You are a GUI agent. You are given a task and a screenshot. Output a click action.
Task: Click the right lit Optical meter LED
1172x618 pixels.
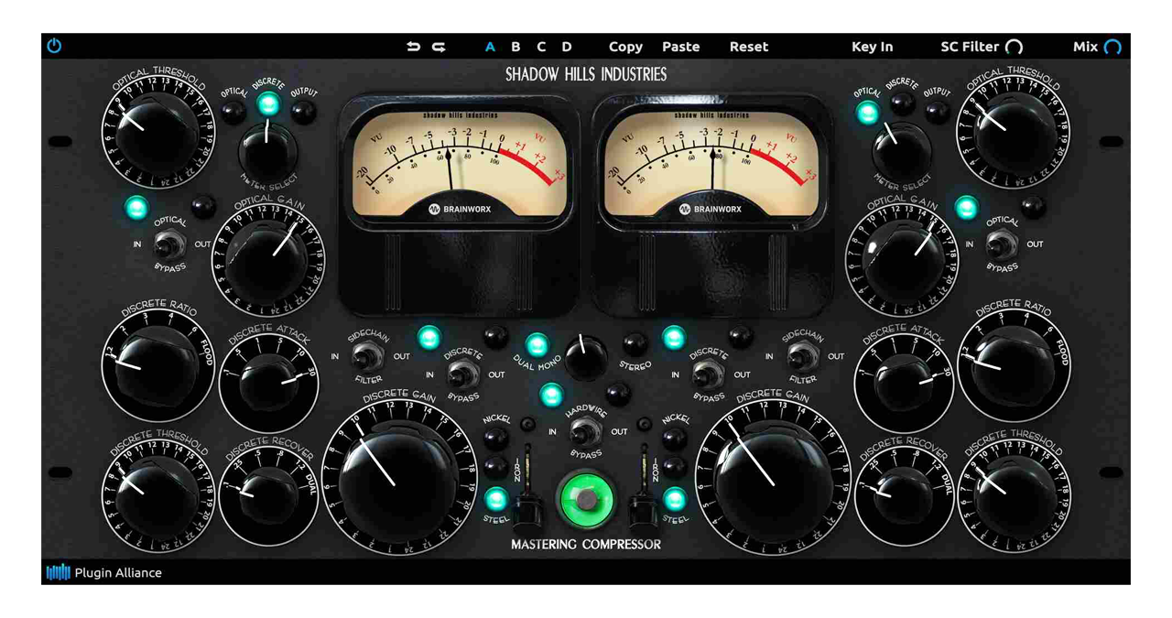click(866, 114)
